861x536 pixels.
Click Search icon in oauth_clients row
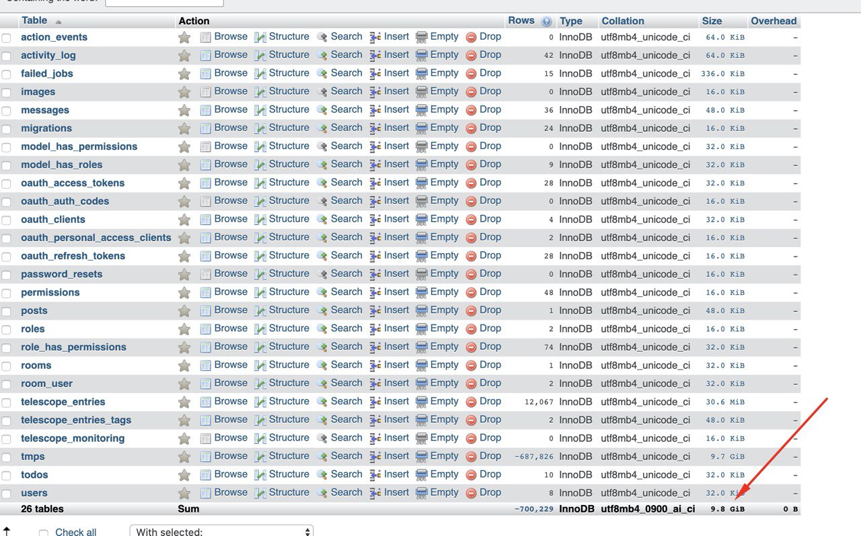point(322,220)
